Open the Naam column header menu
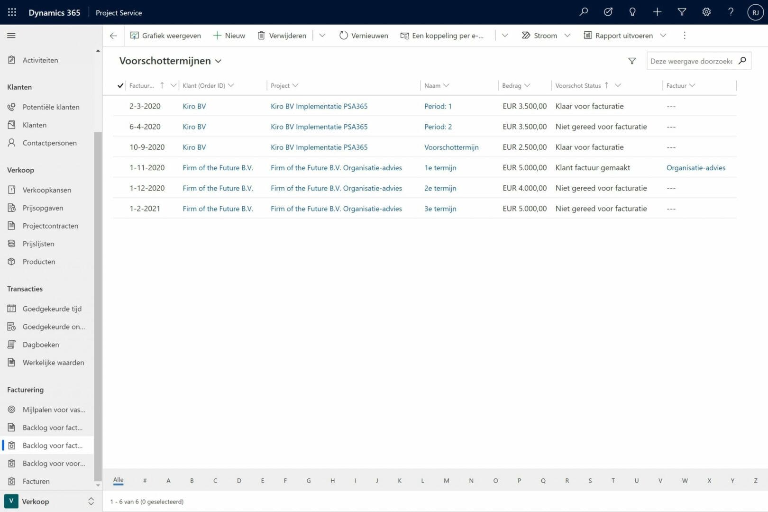The image size is (768, 512). coord(436,86)
